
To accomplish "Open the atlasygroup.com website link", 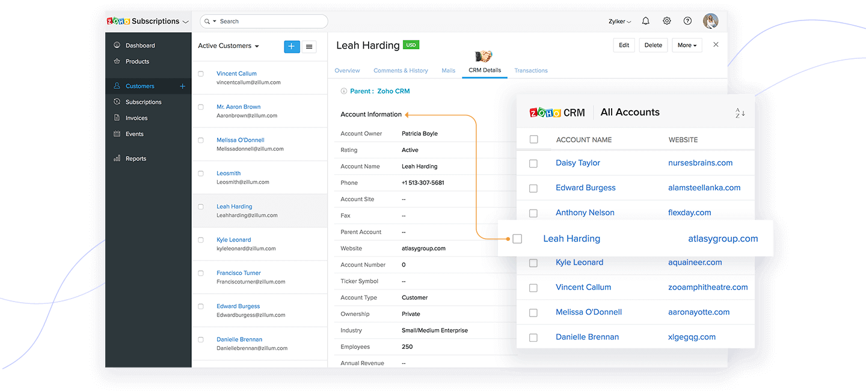I will pyautogui.click(x=723, y=238).
